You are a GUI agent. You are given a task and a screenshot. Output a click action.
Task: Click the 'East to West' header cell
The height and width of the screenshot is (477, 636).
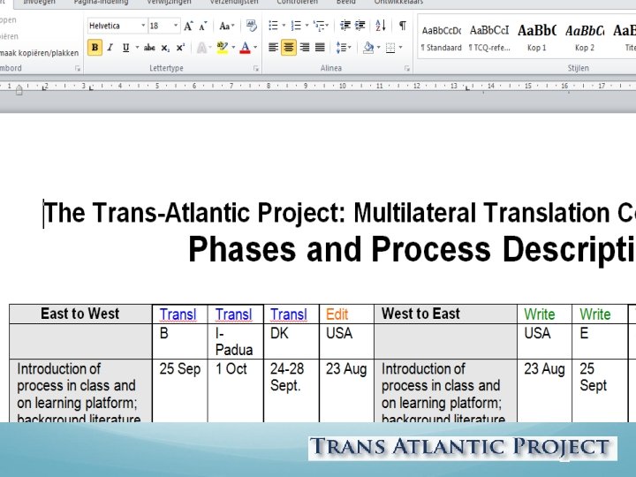tap(80, 314)
